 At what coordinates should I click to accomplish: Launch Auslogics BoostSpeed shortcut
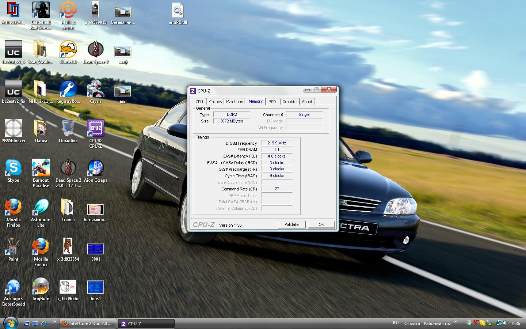point(14,287)
